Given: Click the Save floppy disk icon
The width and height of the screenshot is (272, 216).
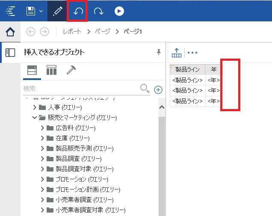Looking at the screenshot, I should (x=31, y=11).
